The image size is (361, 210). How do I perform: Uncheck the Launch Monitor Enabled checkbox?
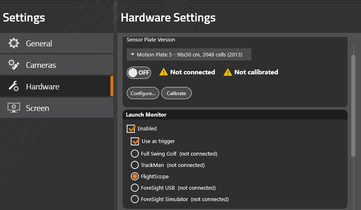tap(131, 128)
